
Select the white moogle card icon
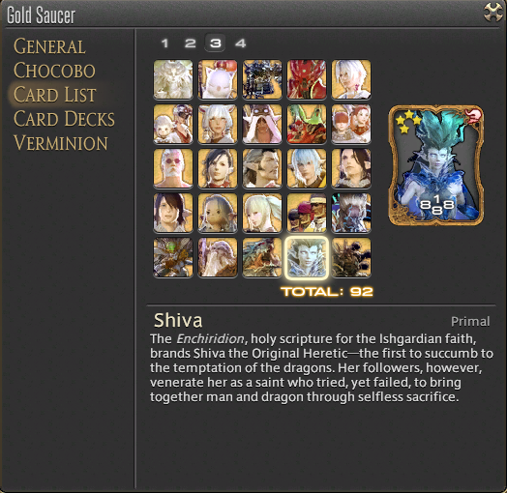(x=218, y=79)
